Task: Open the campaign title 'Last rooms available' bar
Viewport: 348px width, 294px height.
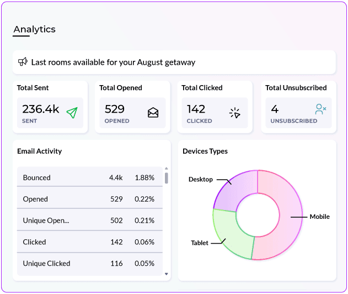Action: [174, 62]
